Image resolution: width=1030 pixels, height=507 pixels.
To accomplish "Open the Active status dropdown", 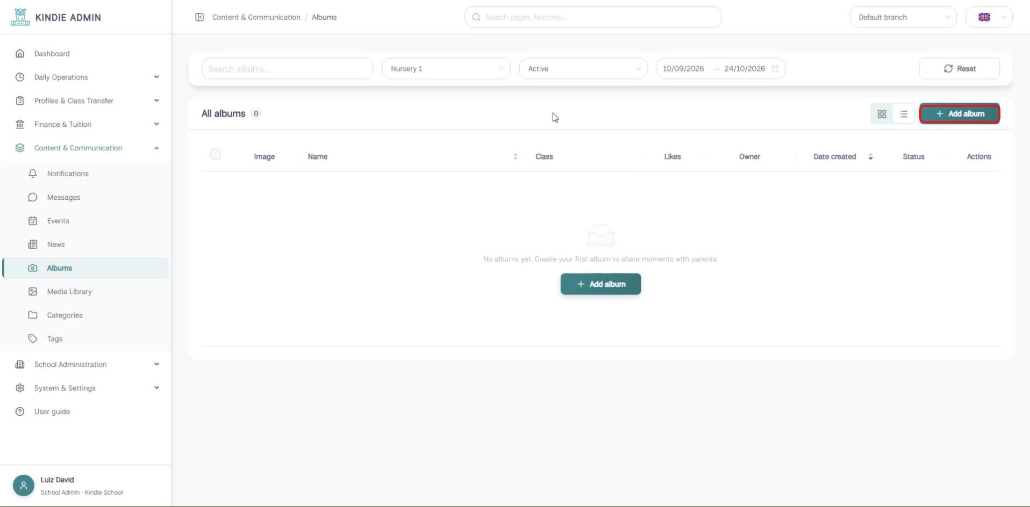I will (583, 69).
